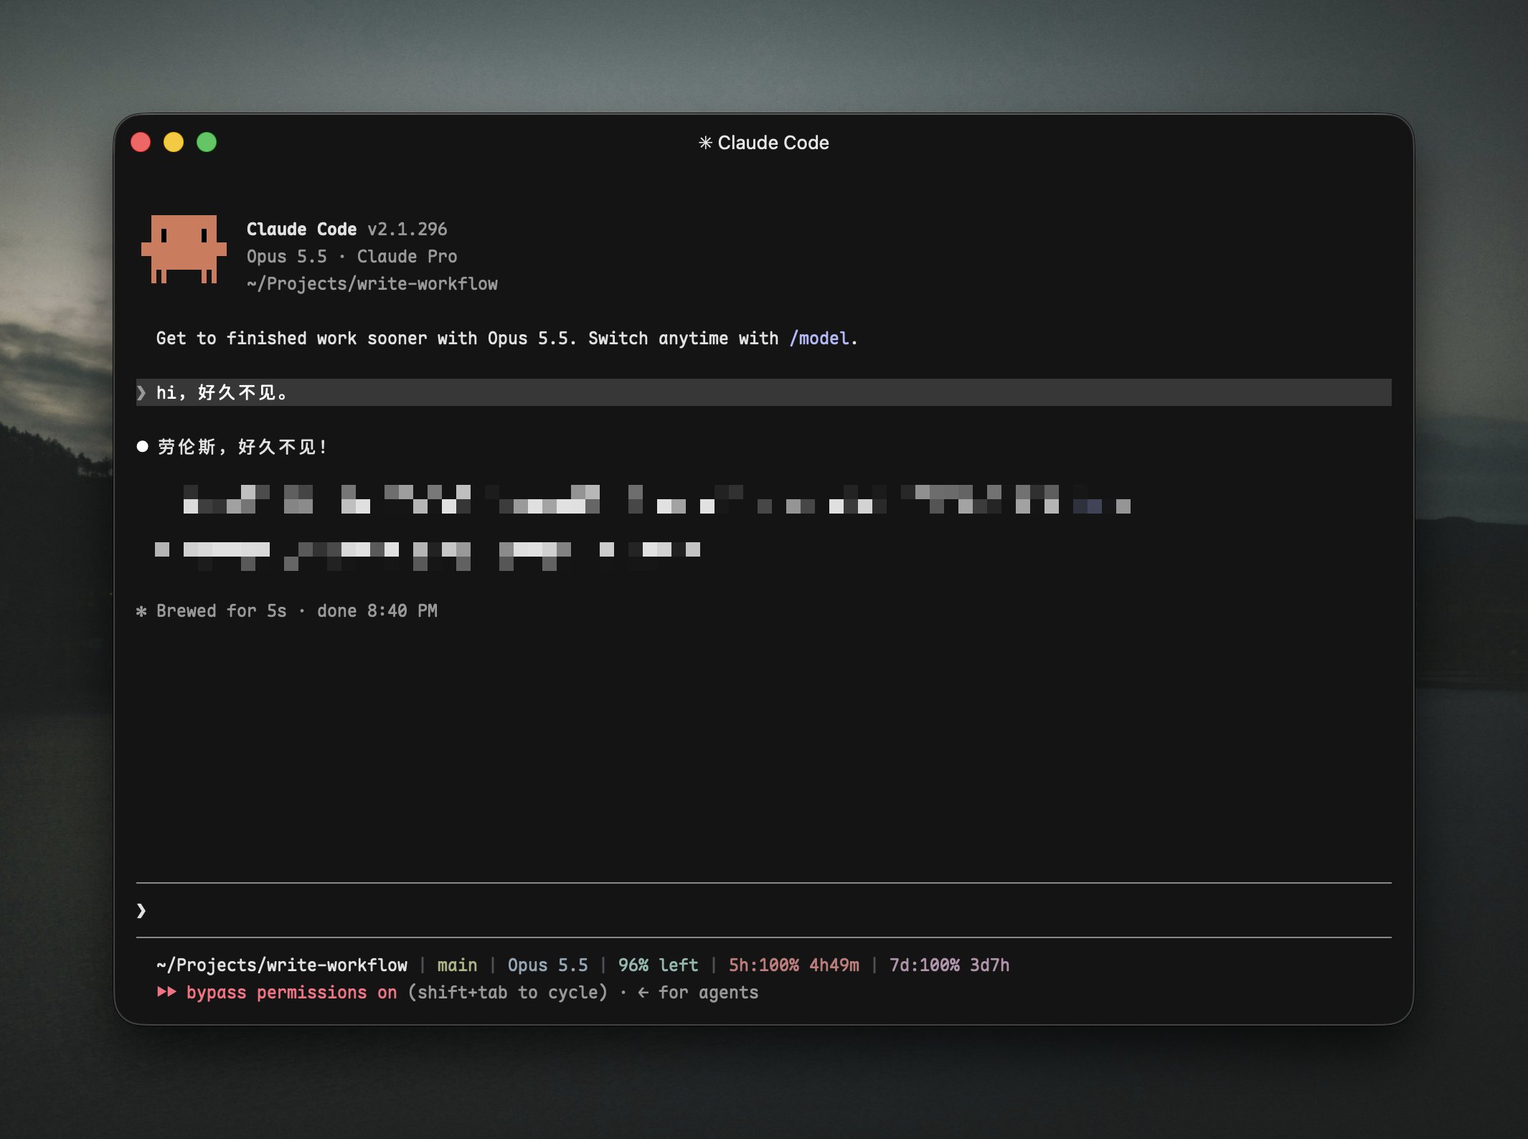Click the bypass permissions on status text
Viewport: 1528px width, 1139px height.
[291, 993]
